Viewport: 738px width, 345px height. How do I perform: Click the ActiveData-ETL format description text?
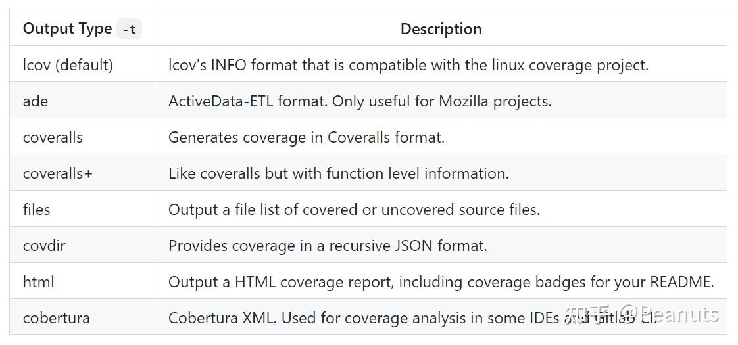click(x=360, y=101)
